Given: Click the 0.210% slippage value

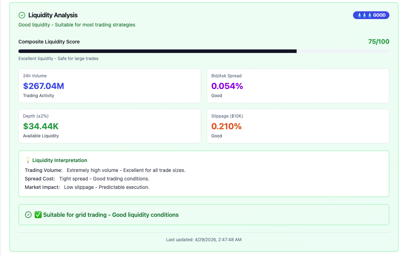Looking at the screenshot, I should [x=226, y=126].
